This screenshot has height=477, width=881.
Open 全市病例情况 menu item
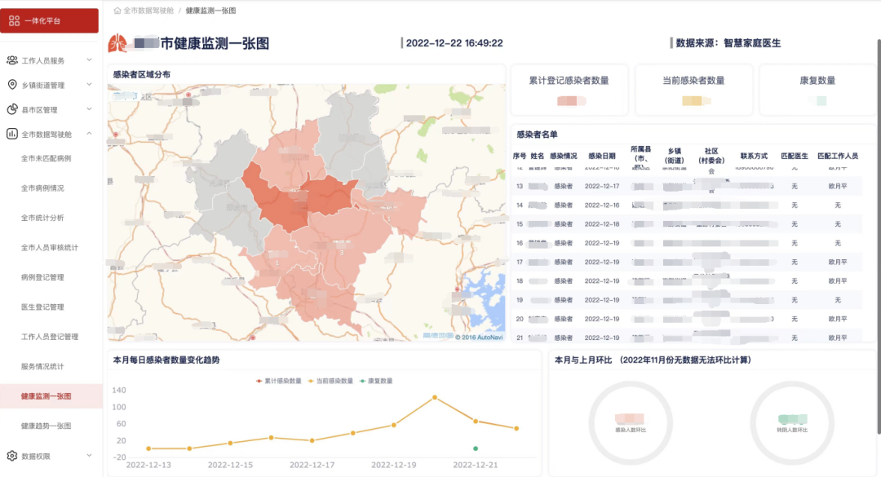coord(42,188)
